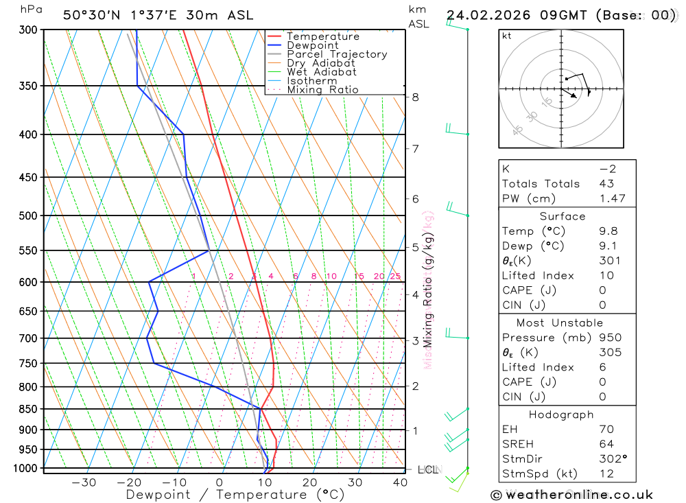Click the LCL marker label
Image resolution: width=686 pixels, height=503 pixels.
(x=428, y=470)
